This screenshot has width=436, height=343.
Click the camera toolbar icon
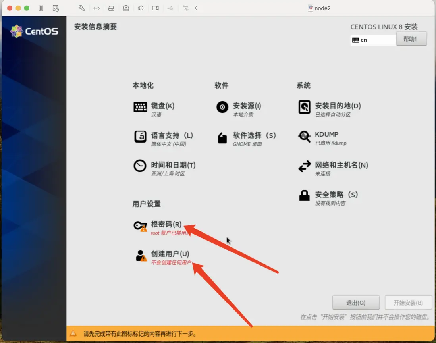pos(156,8)
